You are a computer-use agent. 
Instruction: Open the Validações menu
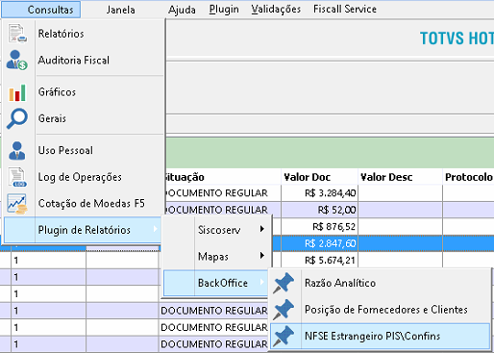276,9
